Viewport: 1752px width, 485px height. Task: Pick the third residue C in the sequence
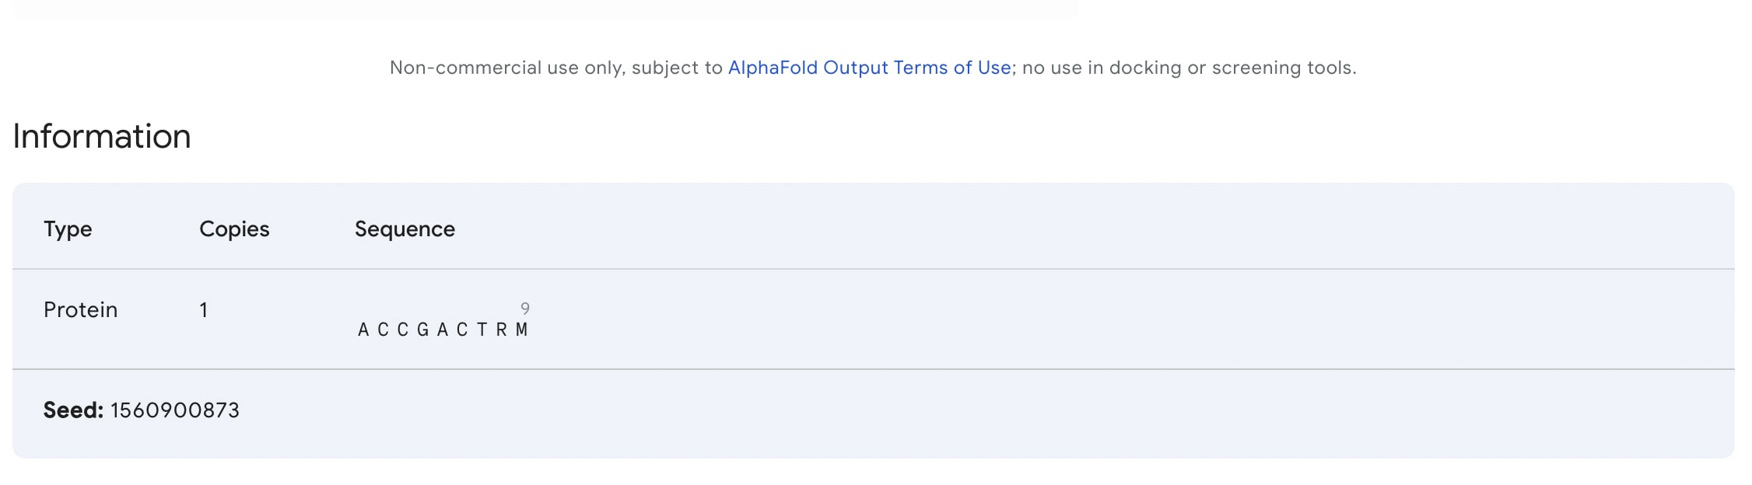(x=403, y=330)
